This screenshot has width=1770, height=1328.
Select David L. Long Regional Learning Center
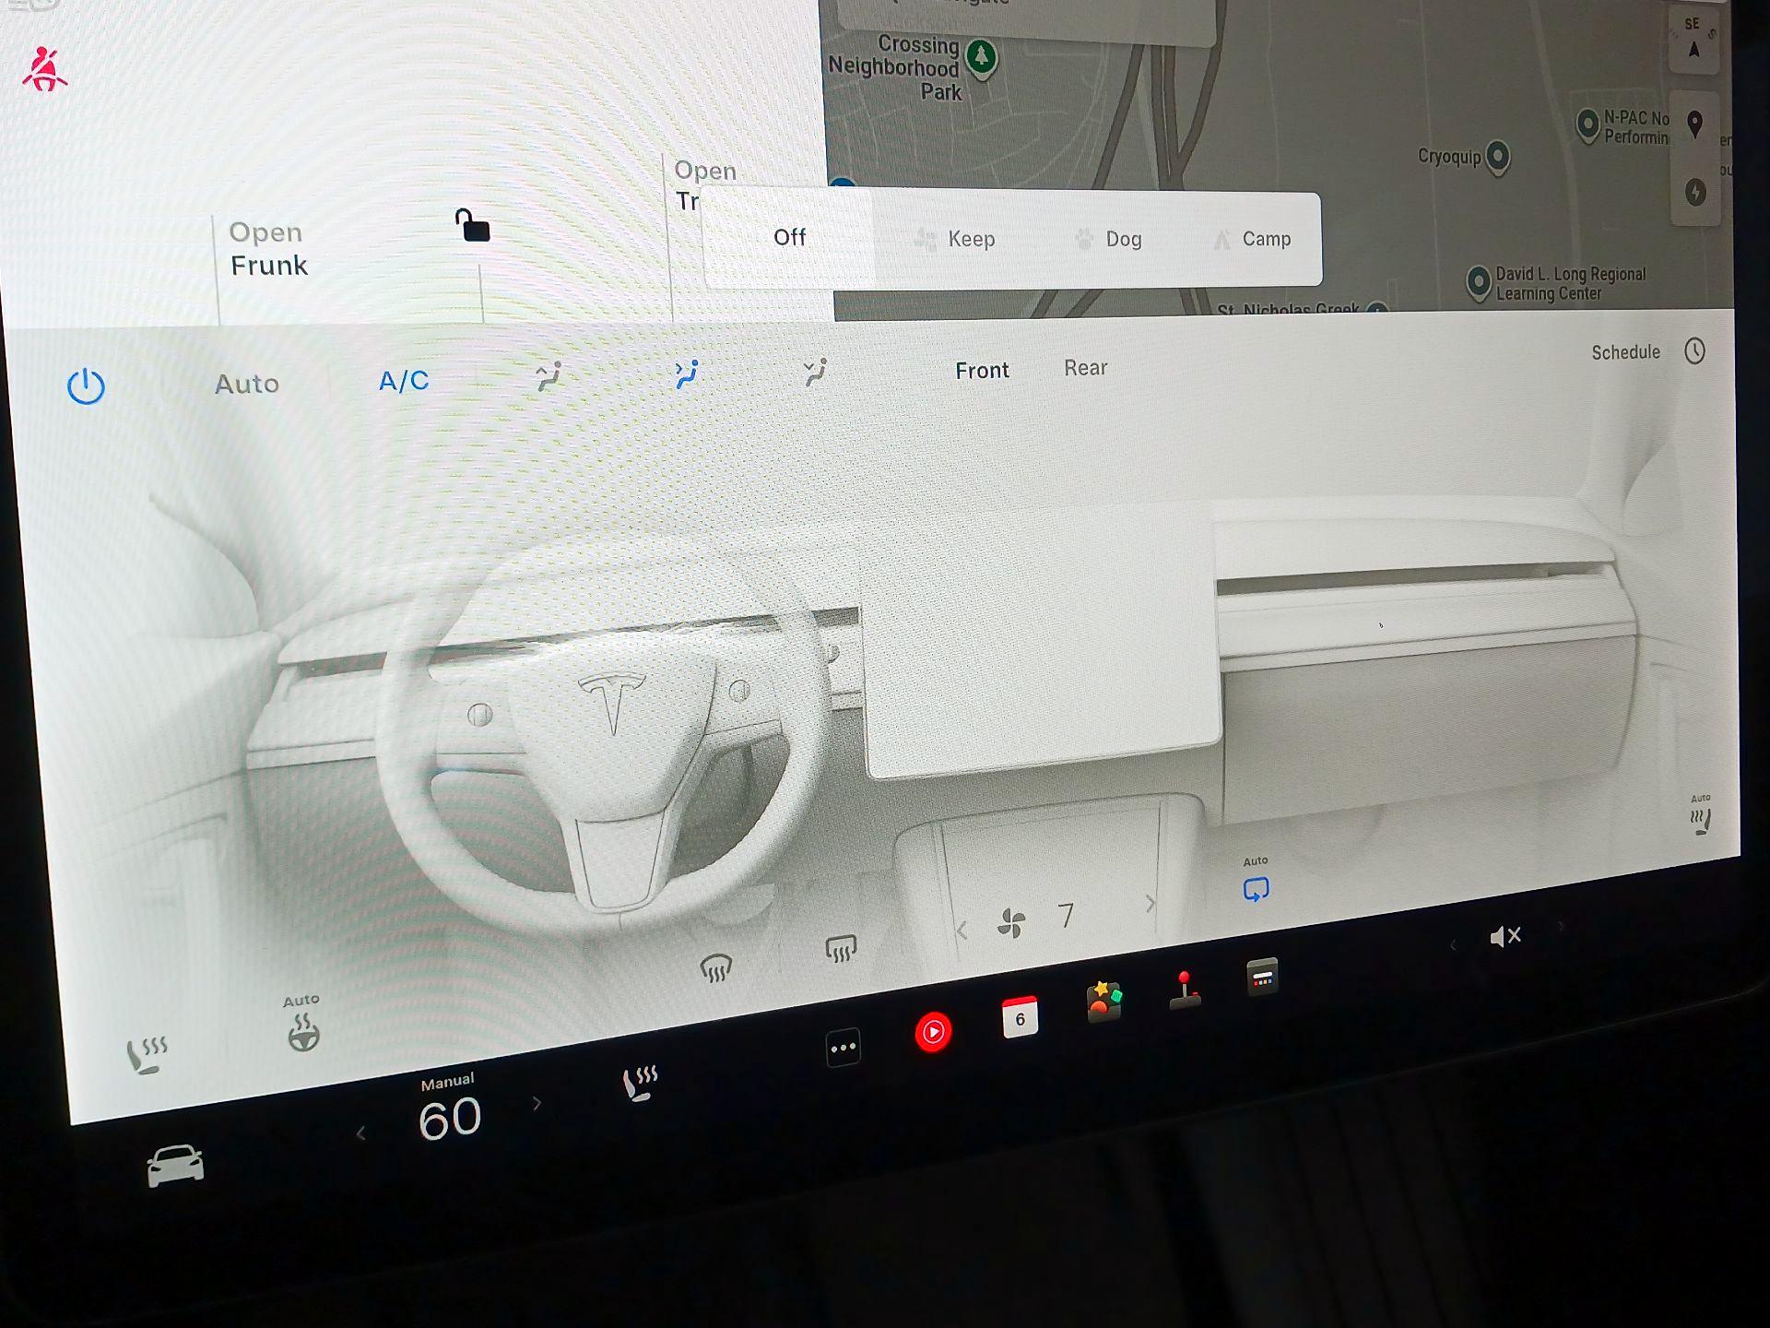[1478, 283]
